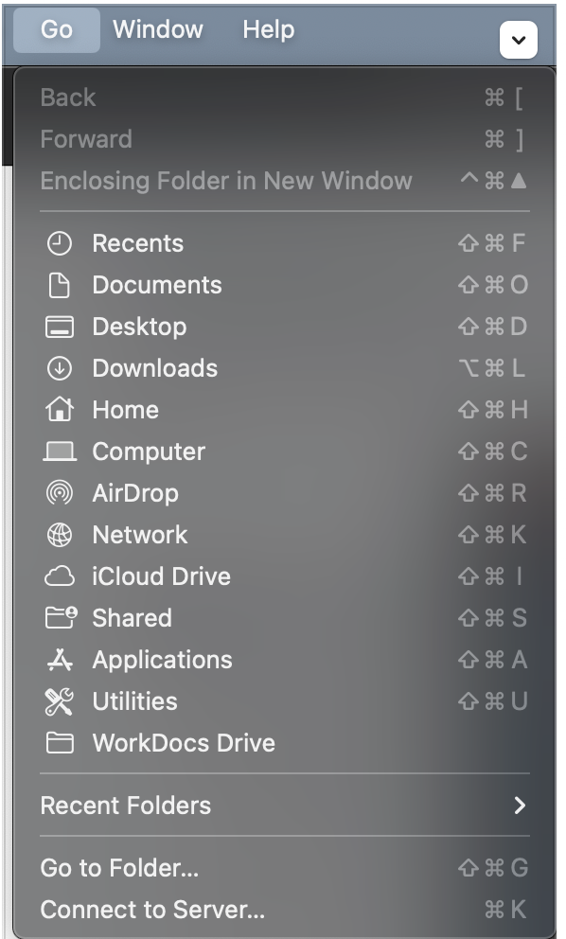Expand the Recent Folders submenu arrow
This screenshot has width=566, height=939.
point(520,806)
